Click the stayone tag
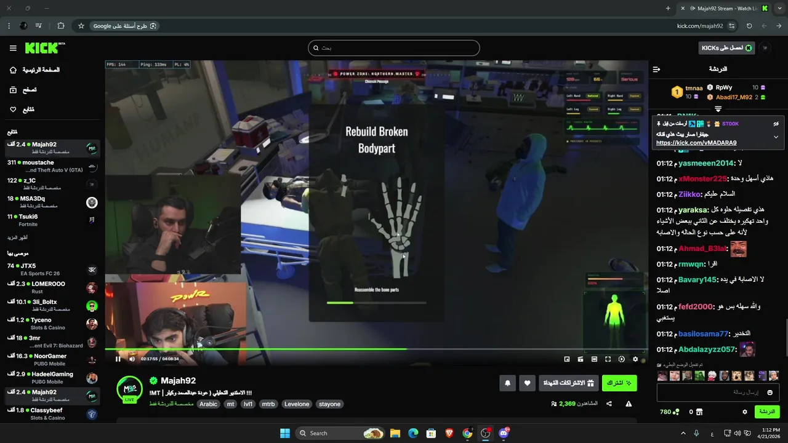The width and height of the screenshot is (788, 443). point(330,404)
